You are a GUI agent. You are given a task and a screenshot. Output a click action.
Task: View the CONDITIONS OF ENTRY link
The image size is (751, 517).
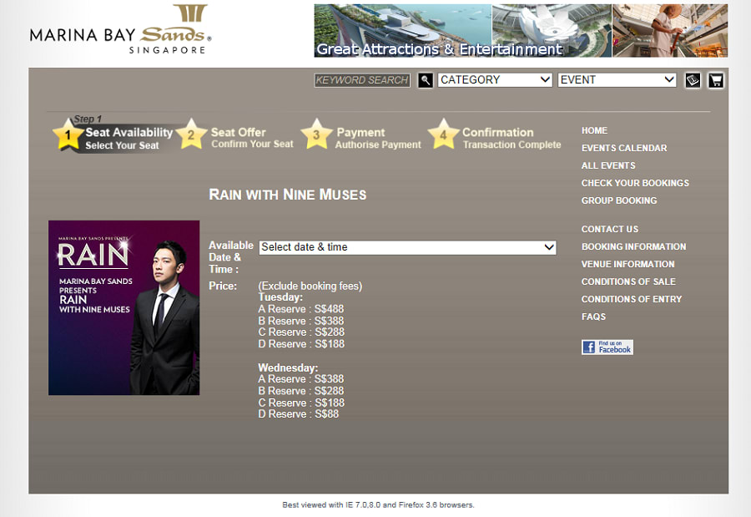tap(632, 299)
